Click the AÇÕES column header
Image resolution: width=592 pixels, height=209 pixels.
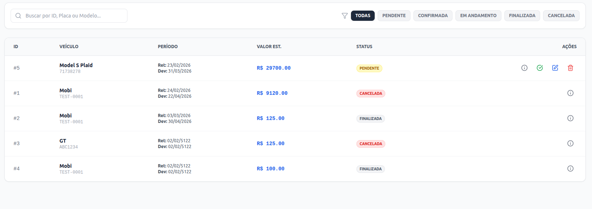tap(569, 47)
